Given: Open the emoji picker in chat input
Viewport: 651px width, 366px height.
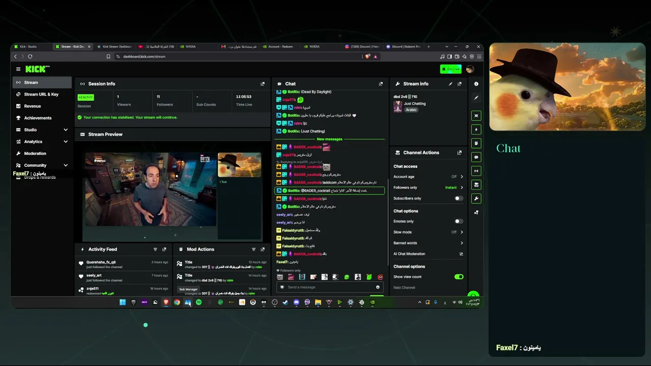Looking at the screenshot, I should coord(377,287).
